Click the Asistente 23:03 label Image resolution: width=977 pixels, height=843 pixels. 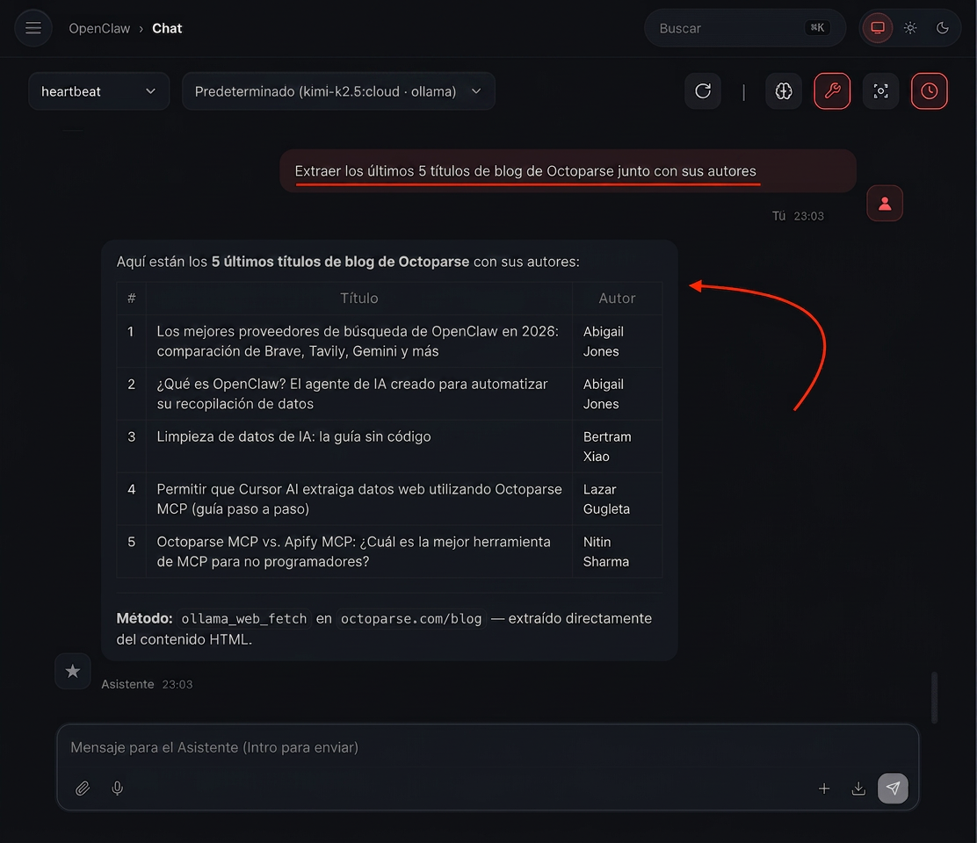click(147, 684)
